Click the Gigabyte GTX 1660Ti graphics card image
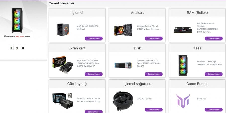 coord(63,65)
